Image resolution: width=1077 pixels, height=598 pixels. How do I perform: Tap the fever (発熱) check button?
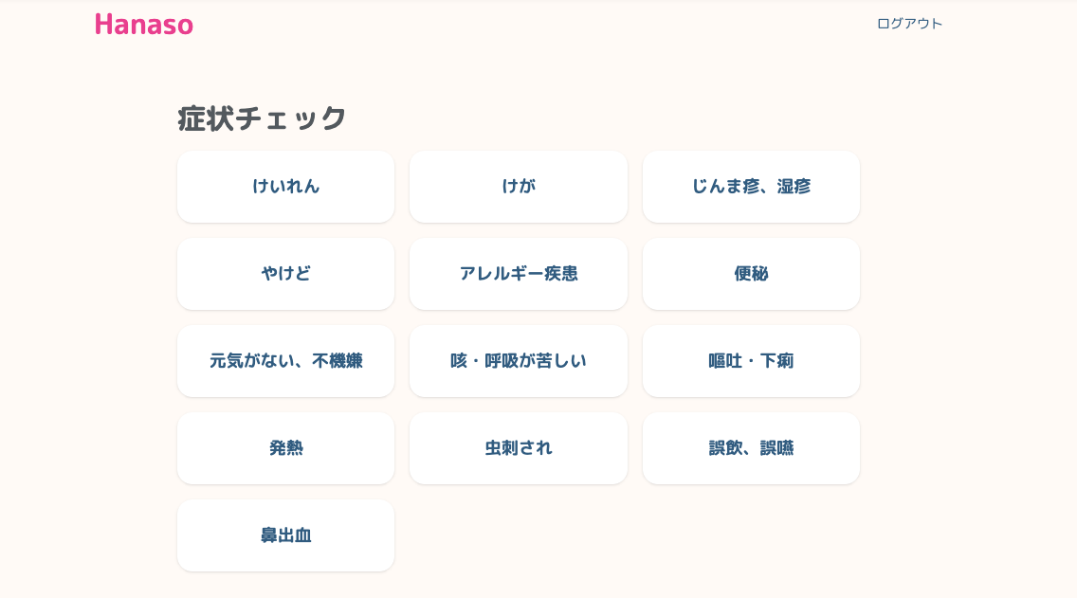pyautogui.click(x=285, y=448)
